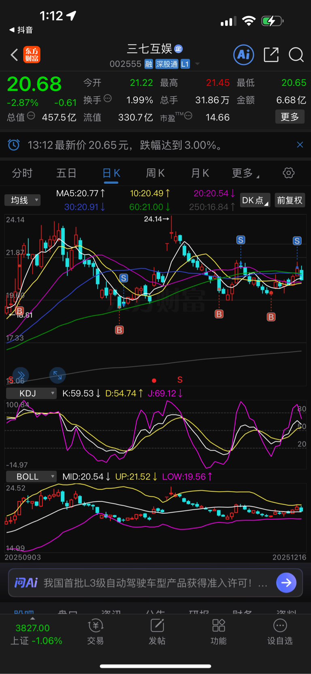This screenshot has height=674, width=311.
Task: Tap the 问Ai news input bar
Action: 155,583
